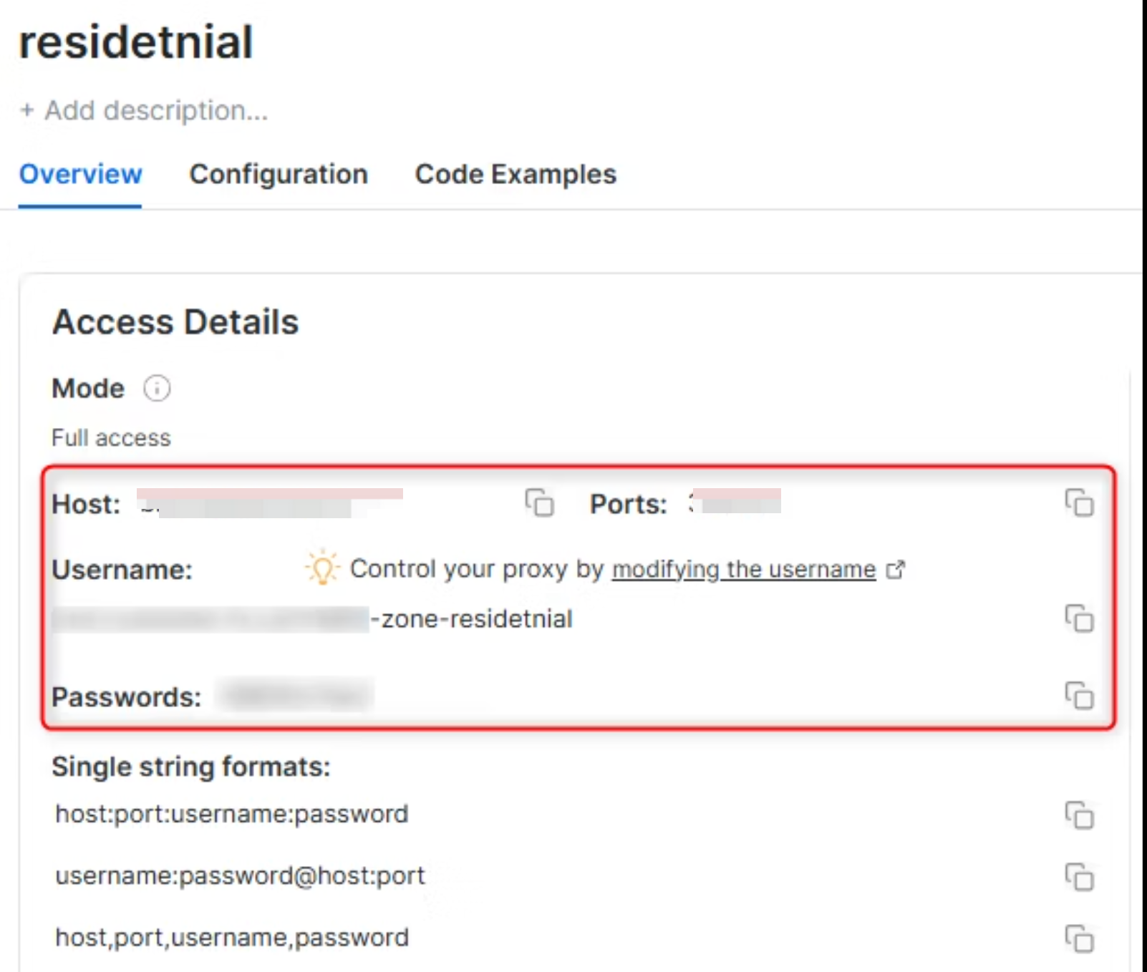This screenshot has width=1147, height=972.
Task: Copy the Host value
Action: pyautogui.click(x=540, y=502)
